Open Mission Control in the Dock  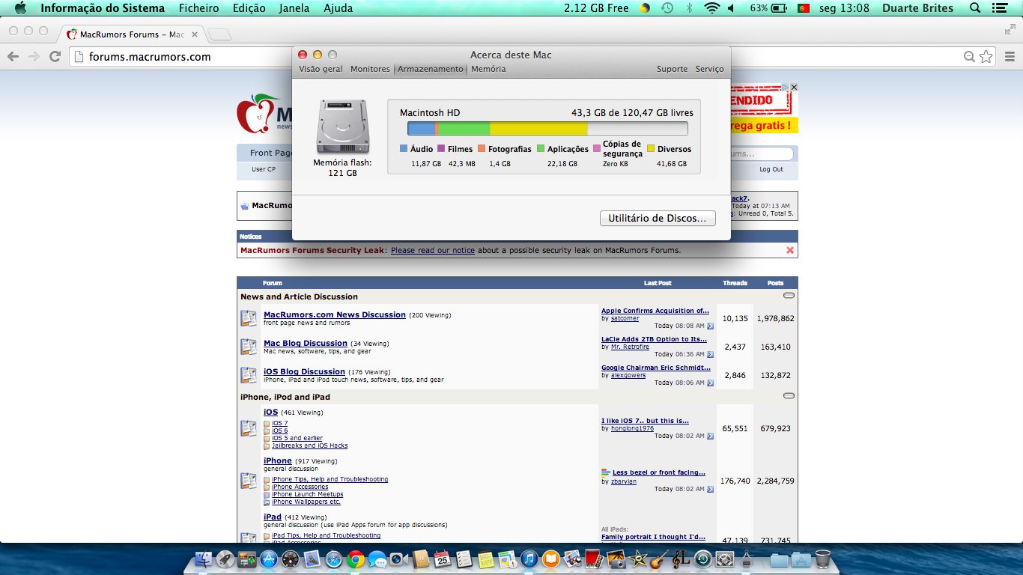pos(247,559)
